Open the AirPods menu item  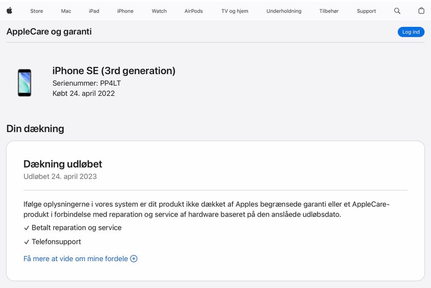click(x=194, y=11)
